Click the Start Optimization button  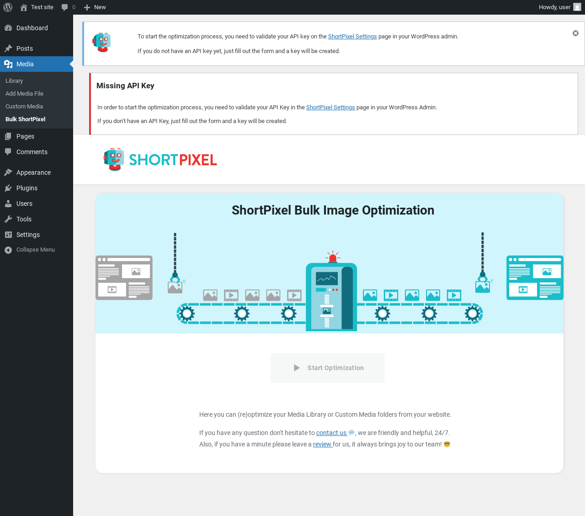tap(328, 368)
